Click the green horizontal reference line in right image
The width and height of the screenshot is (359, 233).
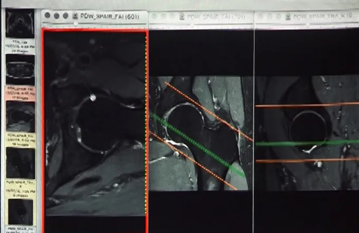click(x=306, y=143)
